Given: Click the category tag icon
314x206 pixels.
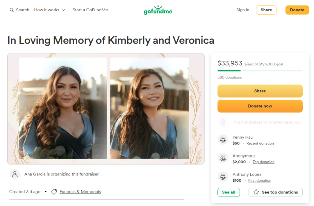Looking at the screenshot, I should click(x=54, y=192).
